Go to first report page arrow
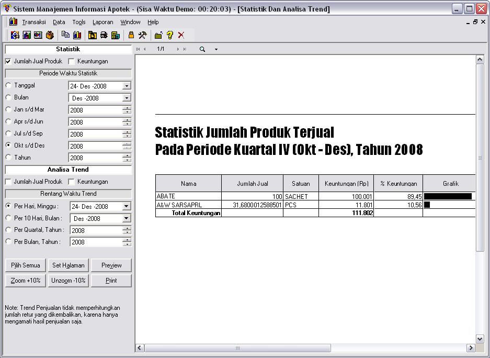 coord(138,49)
